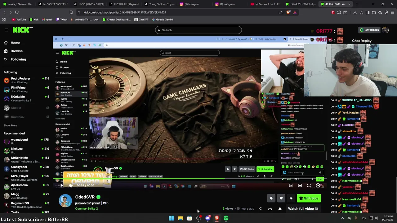Open the music note playlist icon

point(361,12)
